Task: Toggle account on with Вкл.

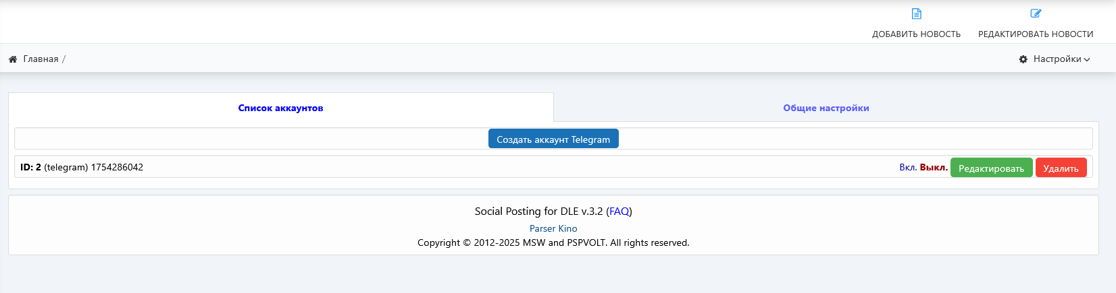Action: click(x=908, y=167)
